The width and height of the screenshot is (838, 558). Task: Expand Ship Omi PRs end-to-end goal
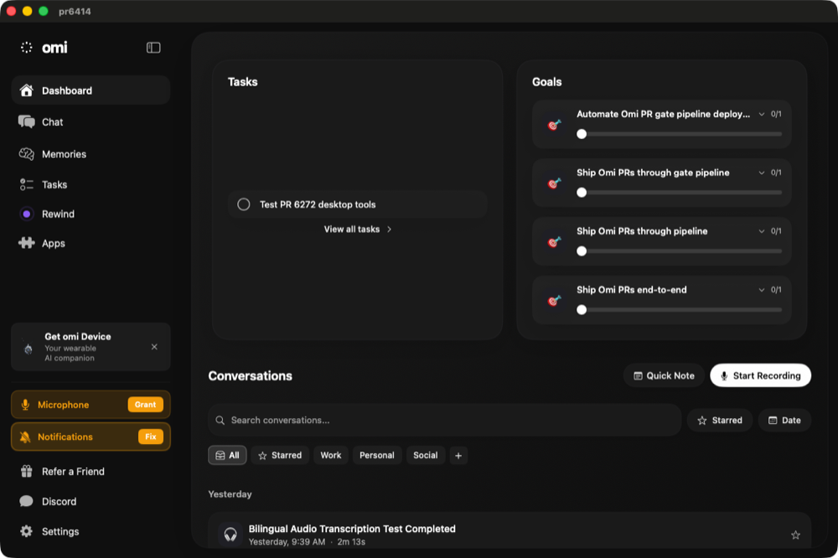coord(762,290)
